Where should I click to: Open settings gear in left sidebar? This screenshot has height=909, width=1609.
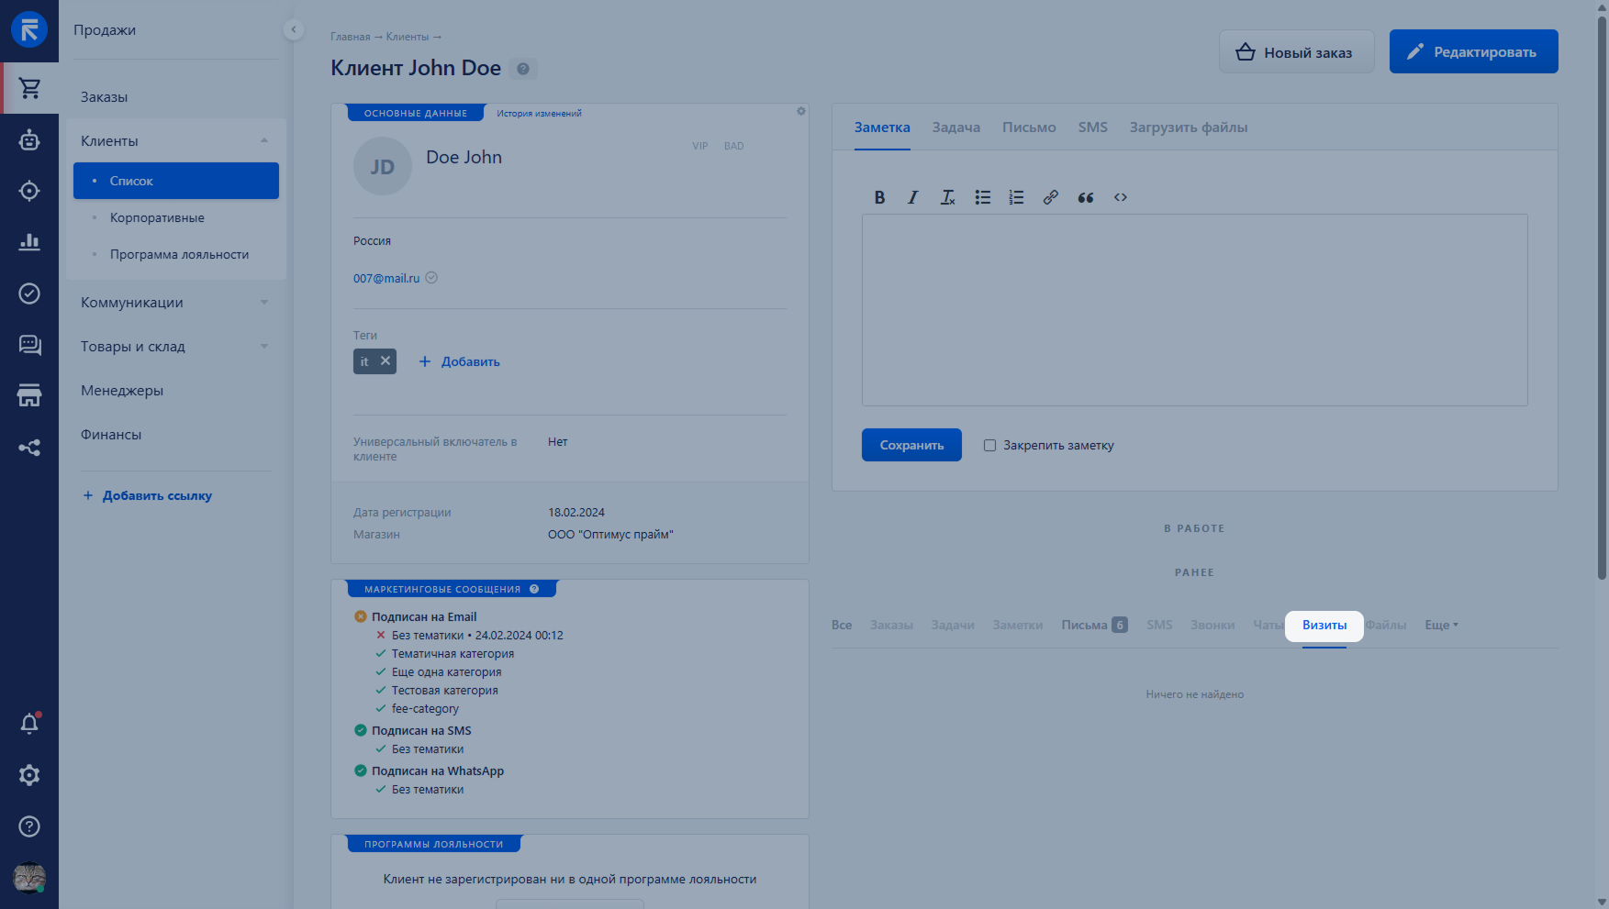tap(29, 775)
